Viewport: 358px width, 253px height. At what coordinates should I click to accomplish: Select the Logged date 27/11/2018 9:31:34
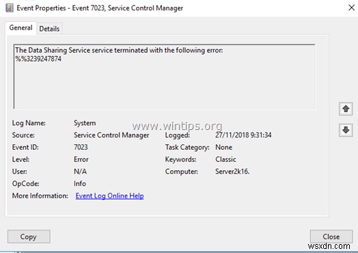pos(243,135)
